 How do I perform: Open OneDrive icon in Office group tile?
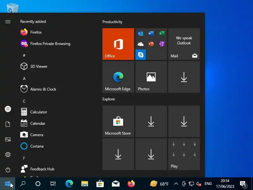[x=140, y=44]
